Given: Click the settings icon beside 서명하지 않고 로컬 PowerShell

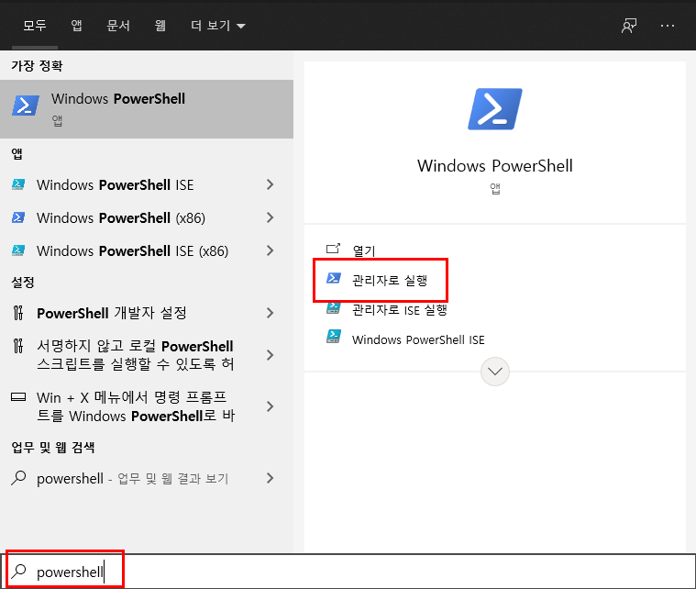Looking at the screenshot, I should [x=17, y=346].
